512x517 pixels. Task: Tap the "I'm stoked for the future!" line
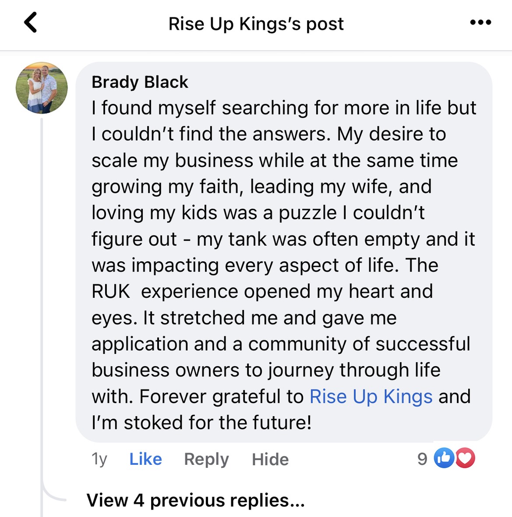point(201,423)
